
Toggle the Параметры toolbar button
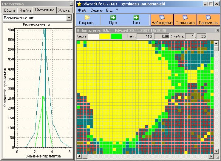[208, 19]
